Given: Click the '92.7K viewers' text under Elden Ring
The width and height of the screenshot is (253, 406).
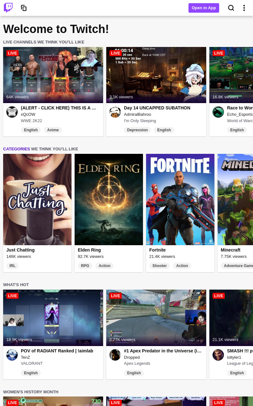Looking at the screenshot, I should pyautogui.click(x=91, y=256).
